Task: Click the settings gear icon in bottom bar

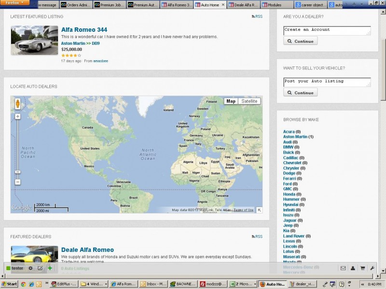Action: click(x=30, y=268)
